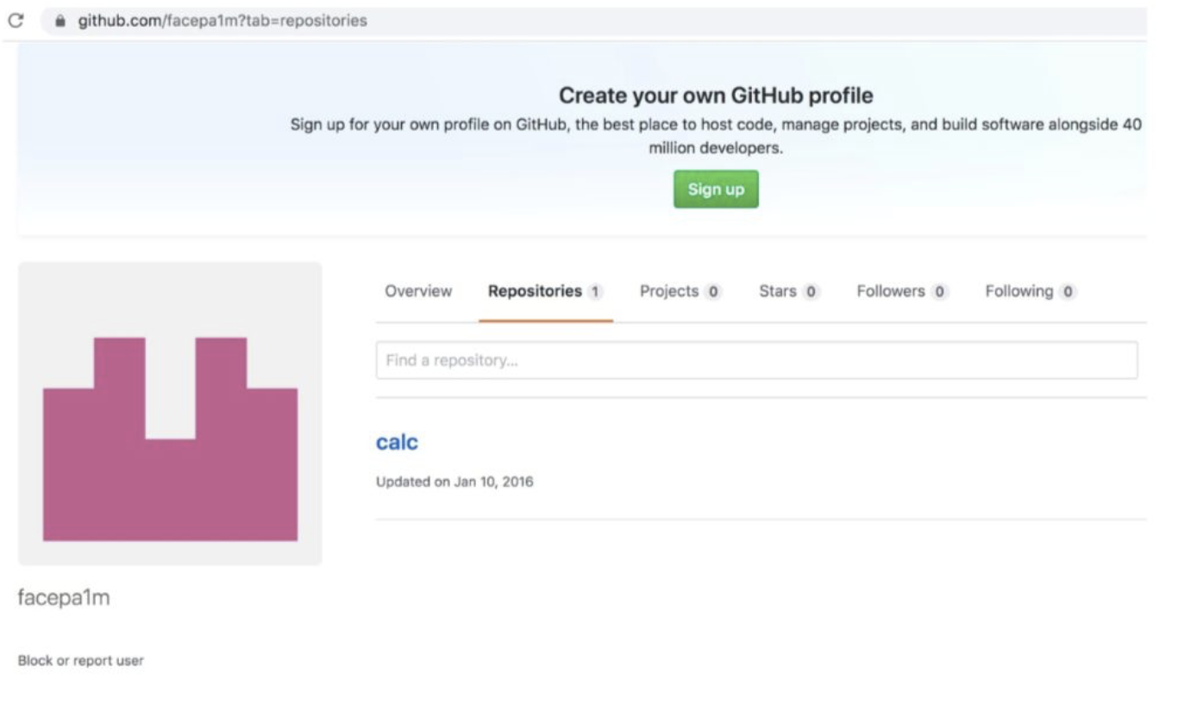1178x710 pixels.
Task: Open the Following tab
Action: coord(1019,291)
